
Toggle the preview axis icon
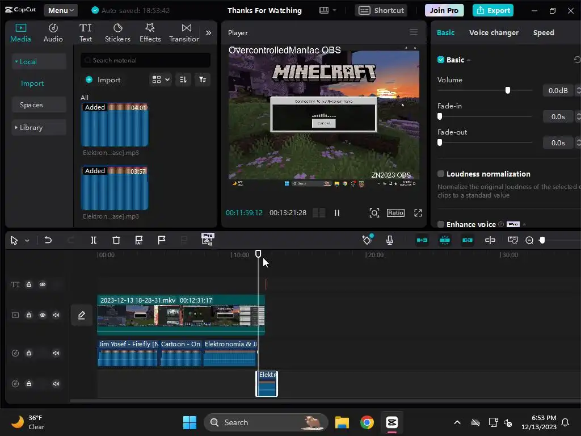click(490, 240)
